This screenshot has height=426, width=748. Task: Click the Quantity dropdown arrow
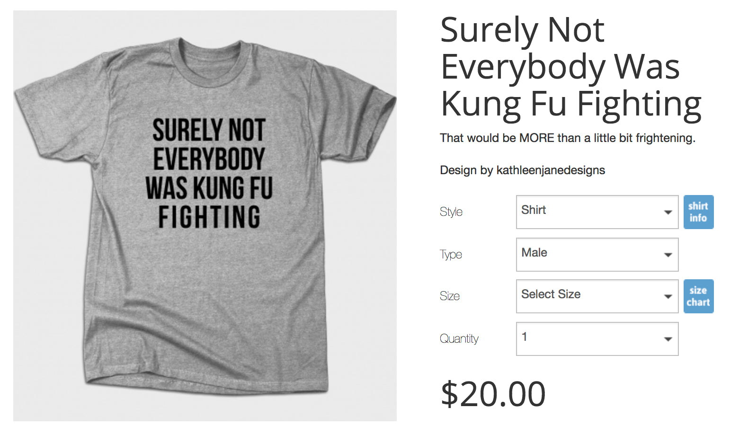668,339
